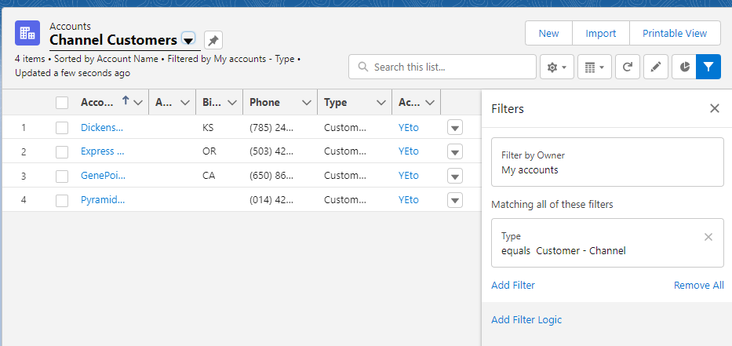Click the Add Filter link
This screenshot has width=732, height=346.
click(x=513, y=286)
